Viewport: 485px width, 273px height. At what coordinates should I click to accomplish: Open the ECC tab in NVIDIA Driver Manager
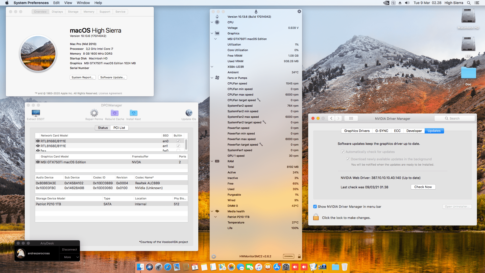(397, 131)
